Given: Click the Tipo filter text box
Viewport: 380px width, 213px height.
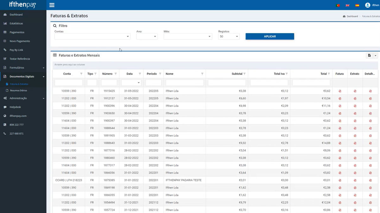Looking at the screenshot, I should click(x=92, y=83).
